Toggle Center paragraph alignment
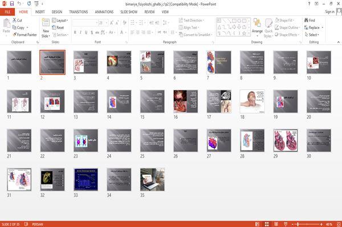This screenshot has width=342, height=227. pyautogui.click(x=137, y=32)
